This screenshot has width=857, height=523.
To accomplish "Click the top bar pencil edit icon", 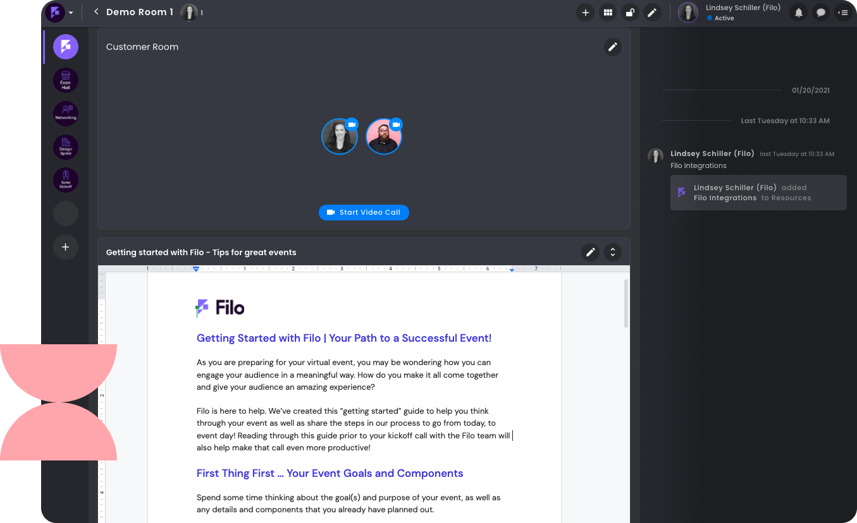I will click(x=652, y=12).
